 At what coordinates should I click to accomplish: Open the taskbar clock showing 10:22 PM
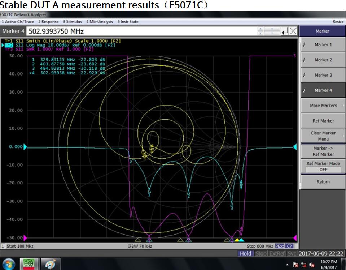[329, 265]
